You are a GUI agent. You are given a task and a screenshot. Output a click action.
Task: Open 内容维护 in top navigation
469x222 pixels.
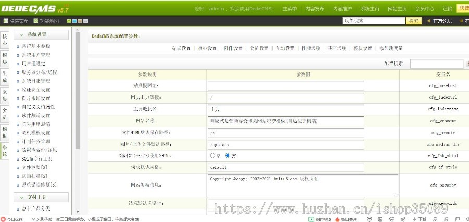342,9
